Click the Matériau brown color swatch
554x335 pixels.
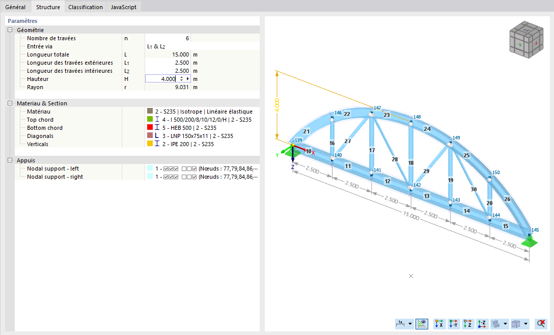tap(150, 111)
